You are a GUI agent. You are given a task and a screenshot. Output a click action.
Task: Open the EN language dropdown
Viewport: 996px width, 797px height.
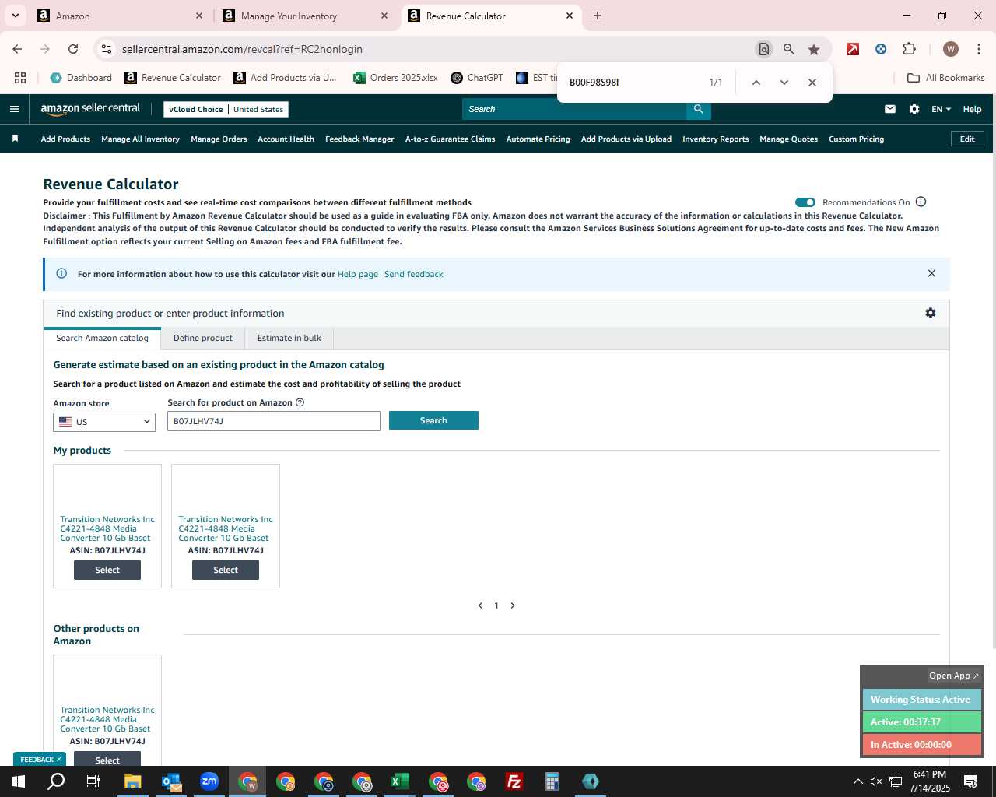pos(941,109)
